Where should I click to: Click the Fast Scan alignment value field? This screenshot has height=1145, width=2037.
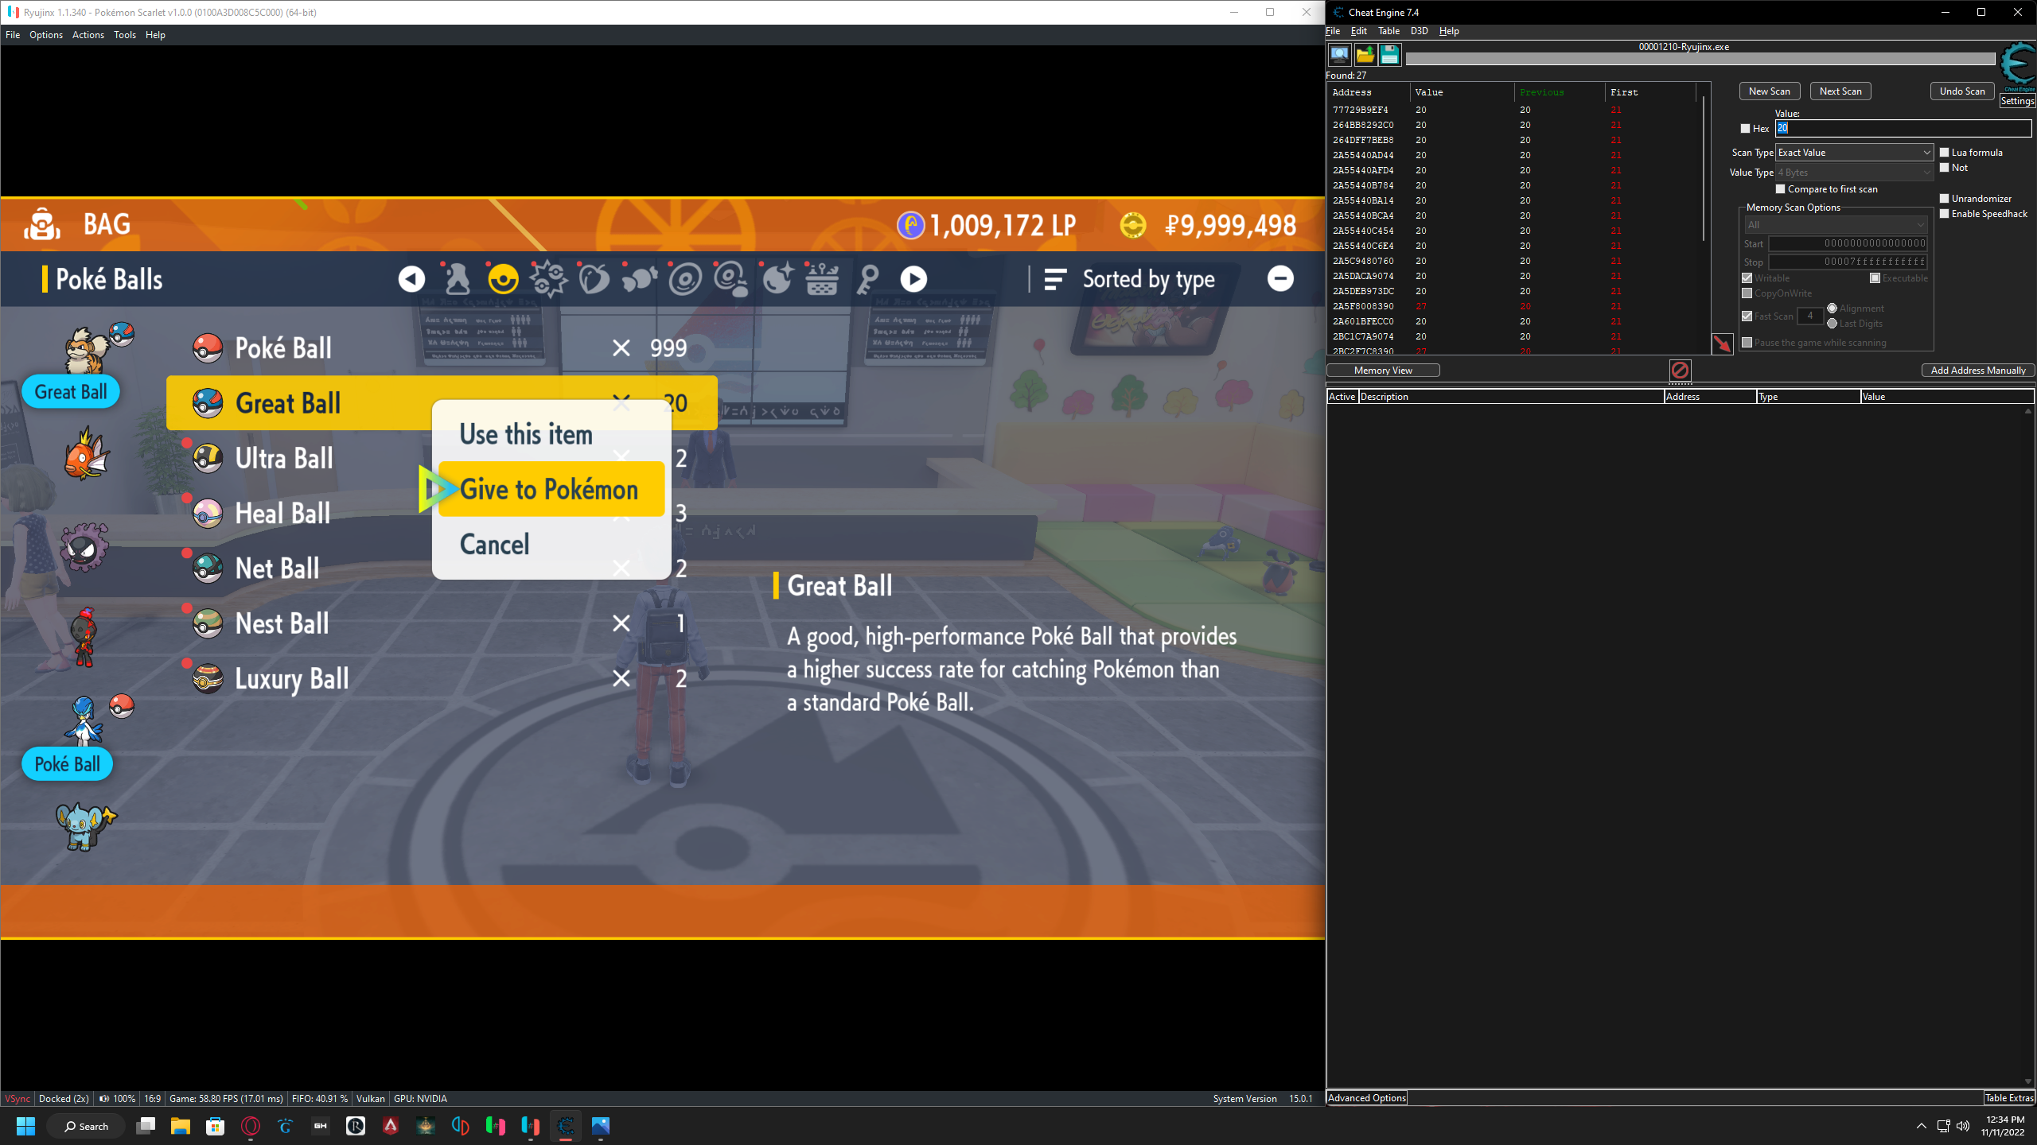[x=1810, y=316]
